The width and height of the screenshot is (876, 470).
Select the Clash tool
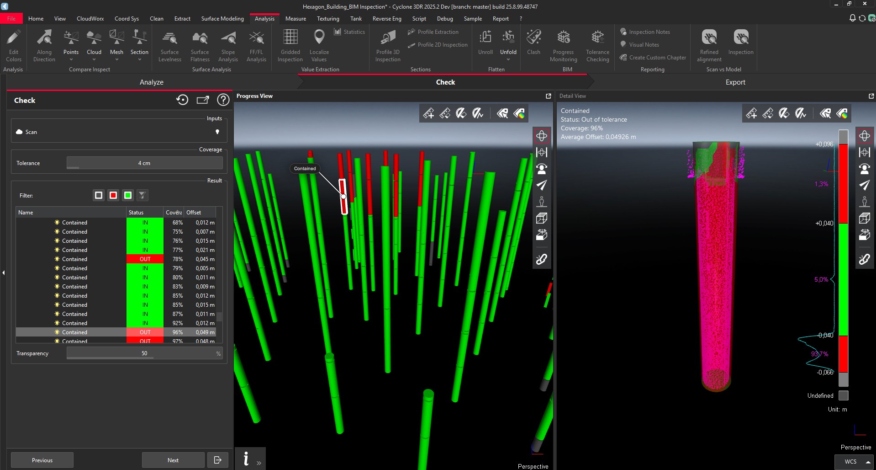(x=533, y=43)
